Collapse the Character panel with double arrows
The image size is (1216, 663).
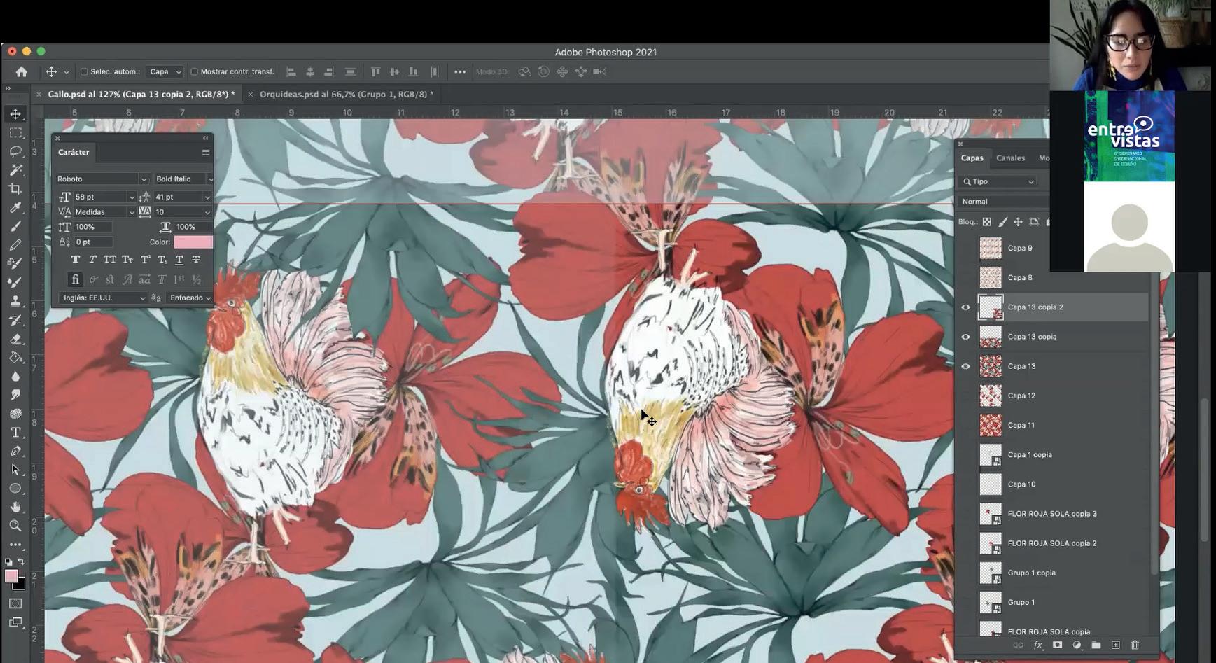(x=206, y=138)
